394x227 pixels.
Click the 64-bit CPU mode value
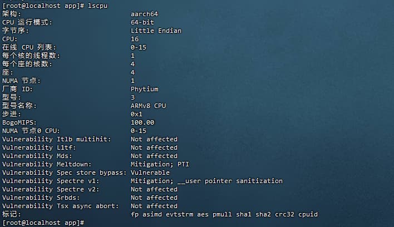[x=142, y=22]
